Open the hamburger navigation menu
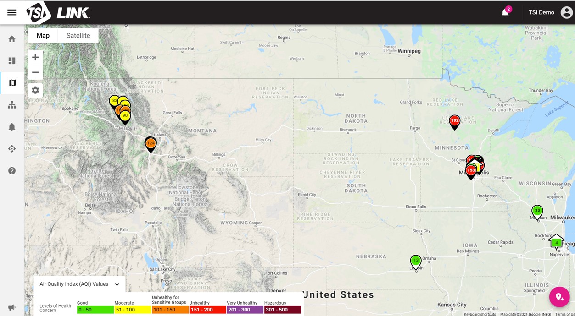 point(12,12)
